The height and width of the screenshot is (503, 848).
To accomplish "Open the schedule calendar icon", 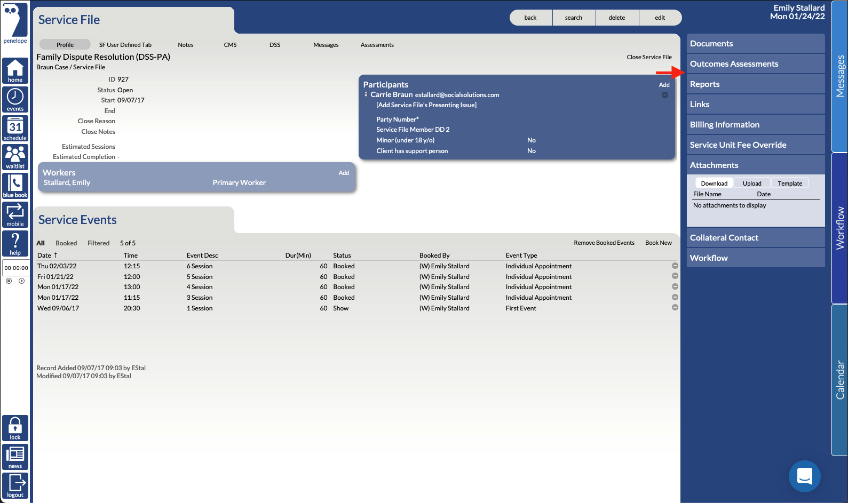I will pyautogui.click(x=15, y=129).
